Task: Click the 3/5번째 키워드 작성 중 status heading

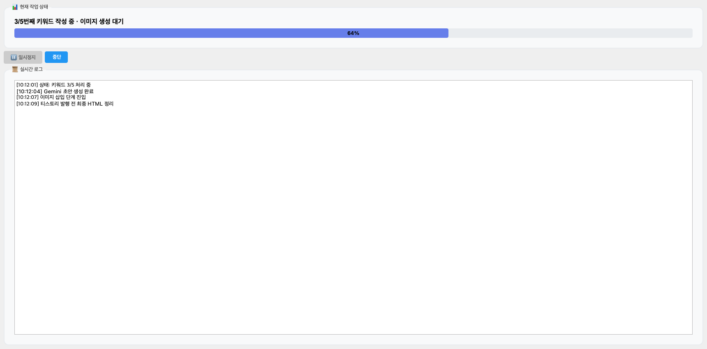Action: [44, 21]
